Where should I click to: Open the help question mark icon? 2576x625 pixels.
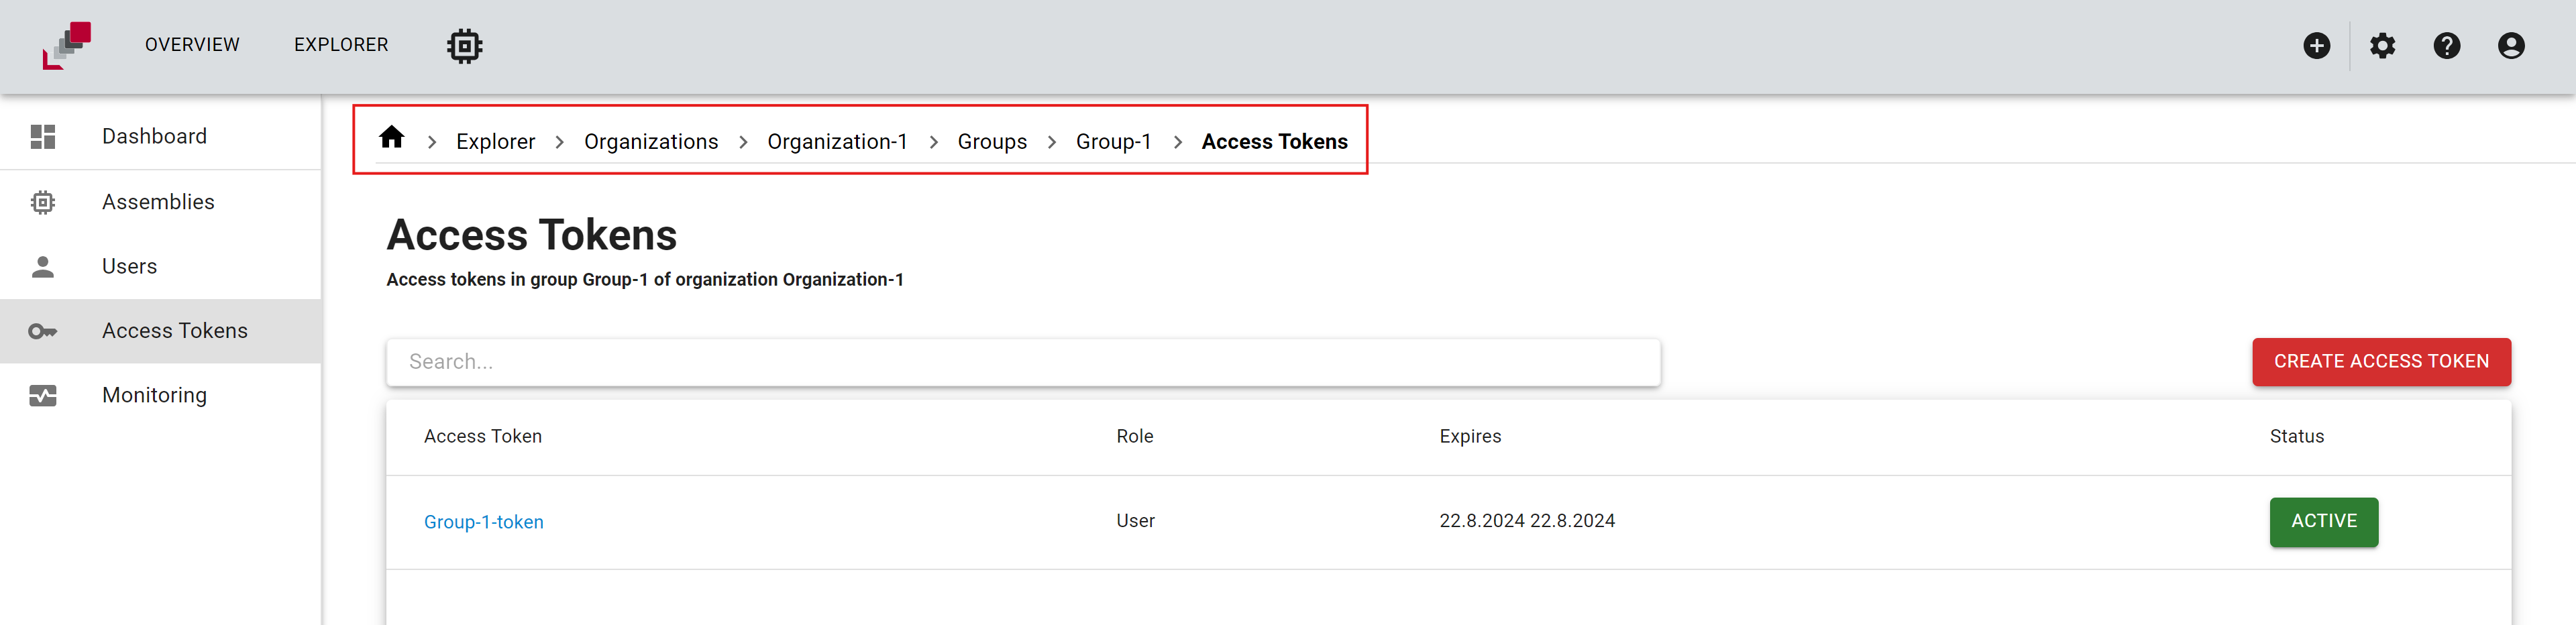[2446, 46]
